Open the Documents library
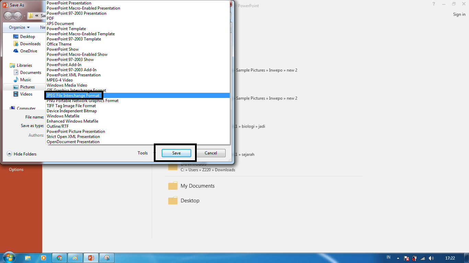Viewport: 469px width, 263px height. 27,73
